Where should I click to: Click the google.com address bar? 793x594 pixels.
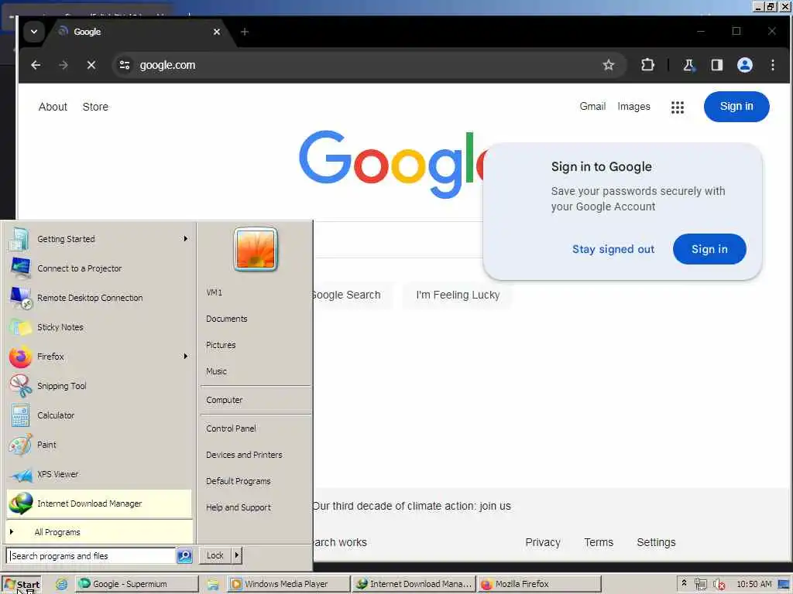(x=369, y=65)
